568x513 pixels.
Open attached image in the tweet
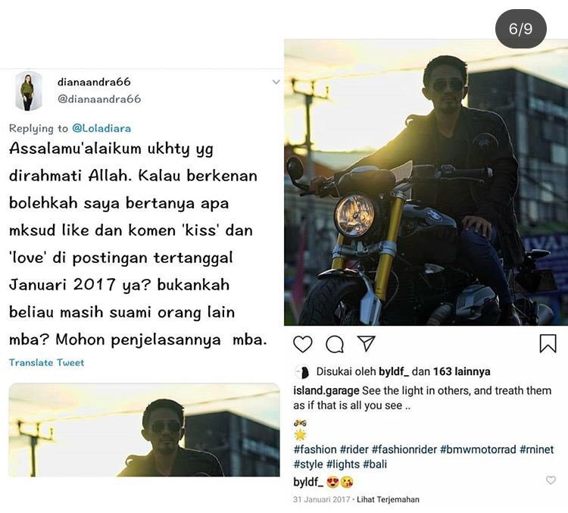click(x=144, y=430)
